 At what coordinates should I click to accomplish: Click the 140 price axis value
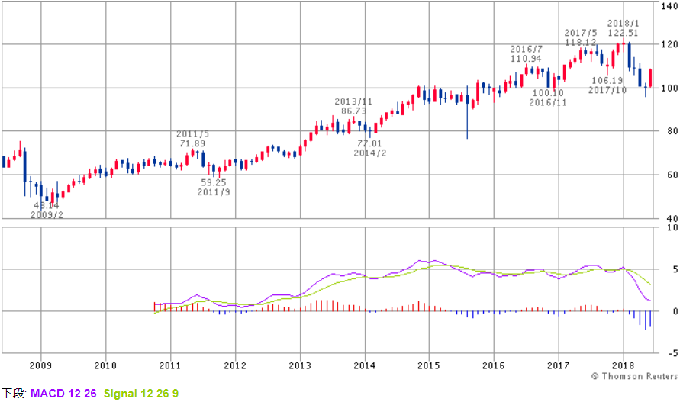(x=670, y=6)
